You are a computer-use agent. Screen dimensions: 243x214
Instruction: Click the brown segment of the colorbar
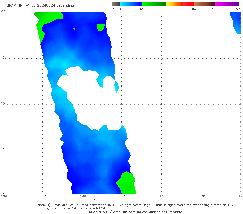pyautogui.click(x=205, y=4)
